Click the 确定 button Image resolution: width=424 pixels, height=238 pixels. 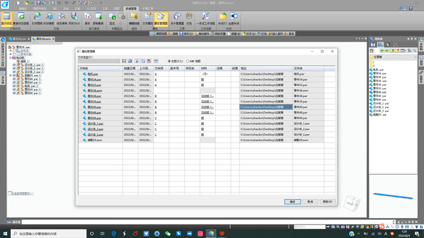tap(293, 202)
